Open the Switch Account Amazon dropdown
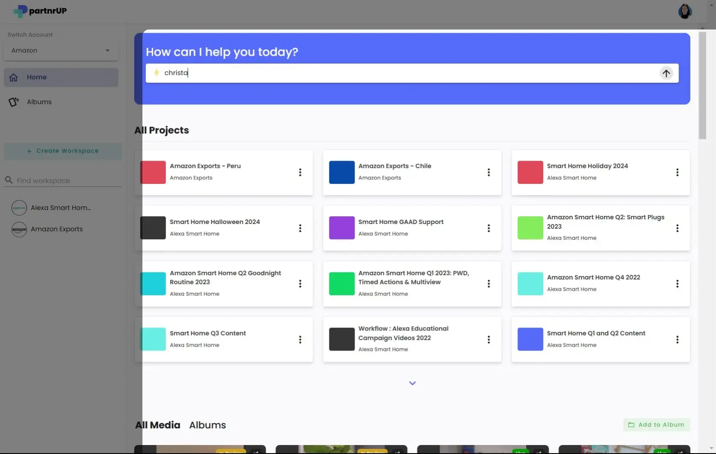This screenshot has width=716, height=454. 61,50
